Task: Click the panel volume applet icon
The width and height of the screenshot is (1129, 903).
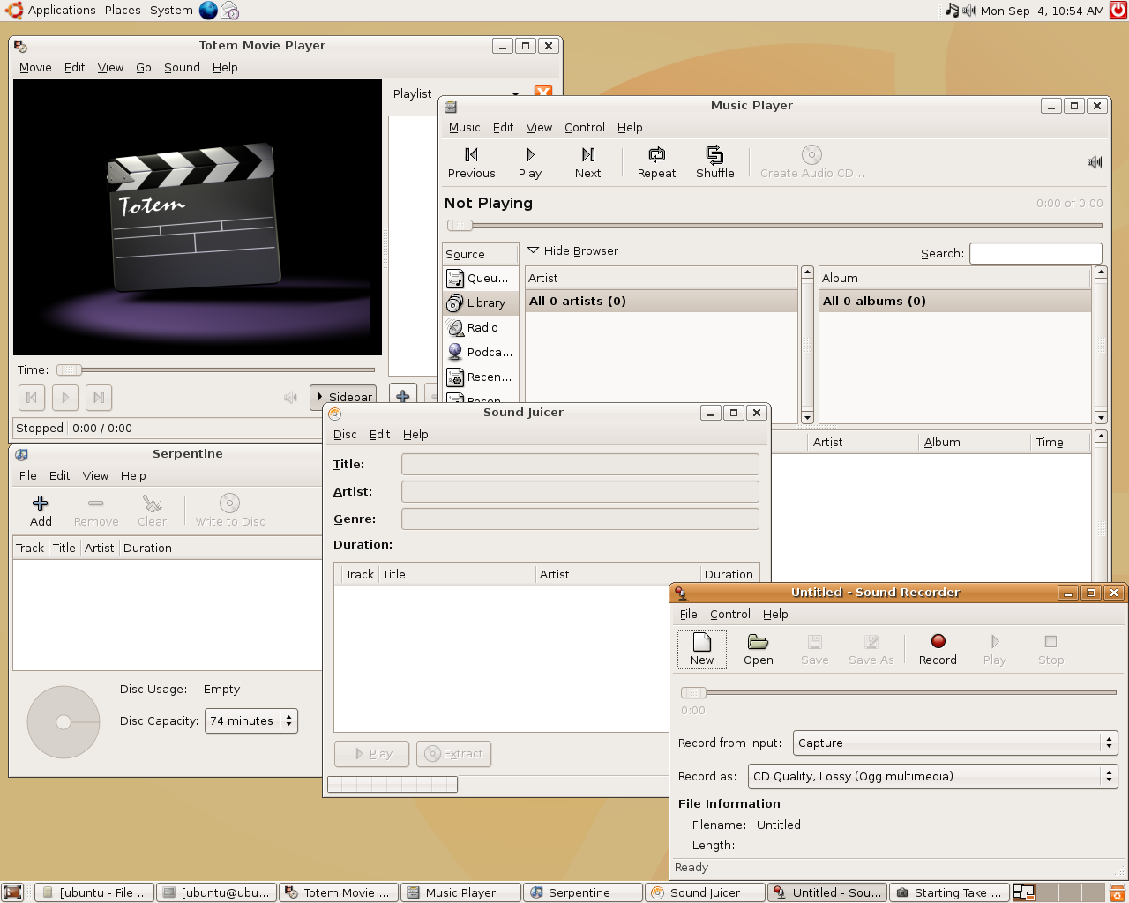Action: tap(969, 10)
